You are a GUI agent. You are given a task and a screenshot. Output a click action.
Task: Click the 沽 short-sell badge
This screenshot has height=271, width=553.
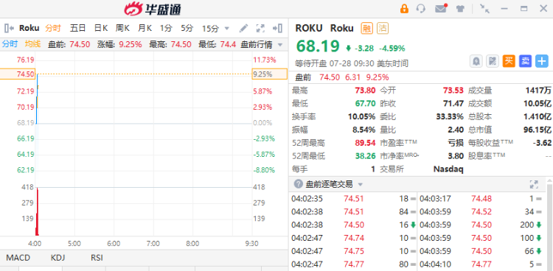pyautogui.click(x=383, y=28)
